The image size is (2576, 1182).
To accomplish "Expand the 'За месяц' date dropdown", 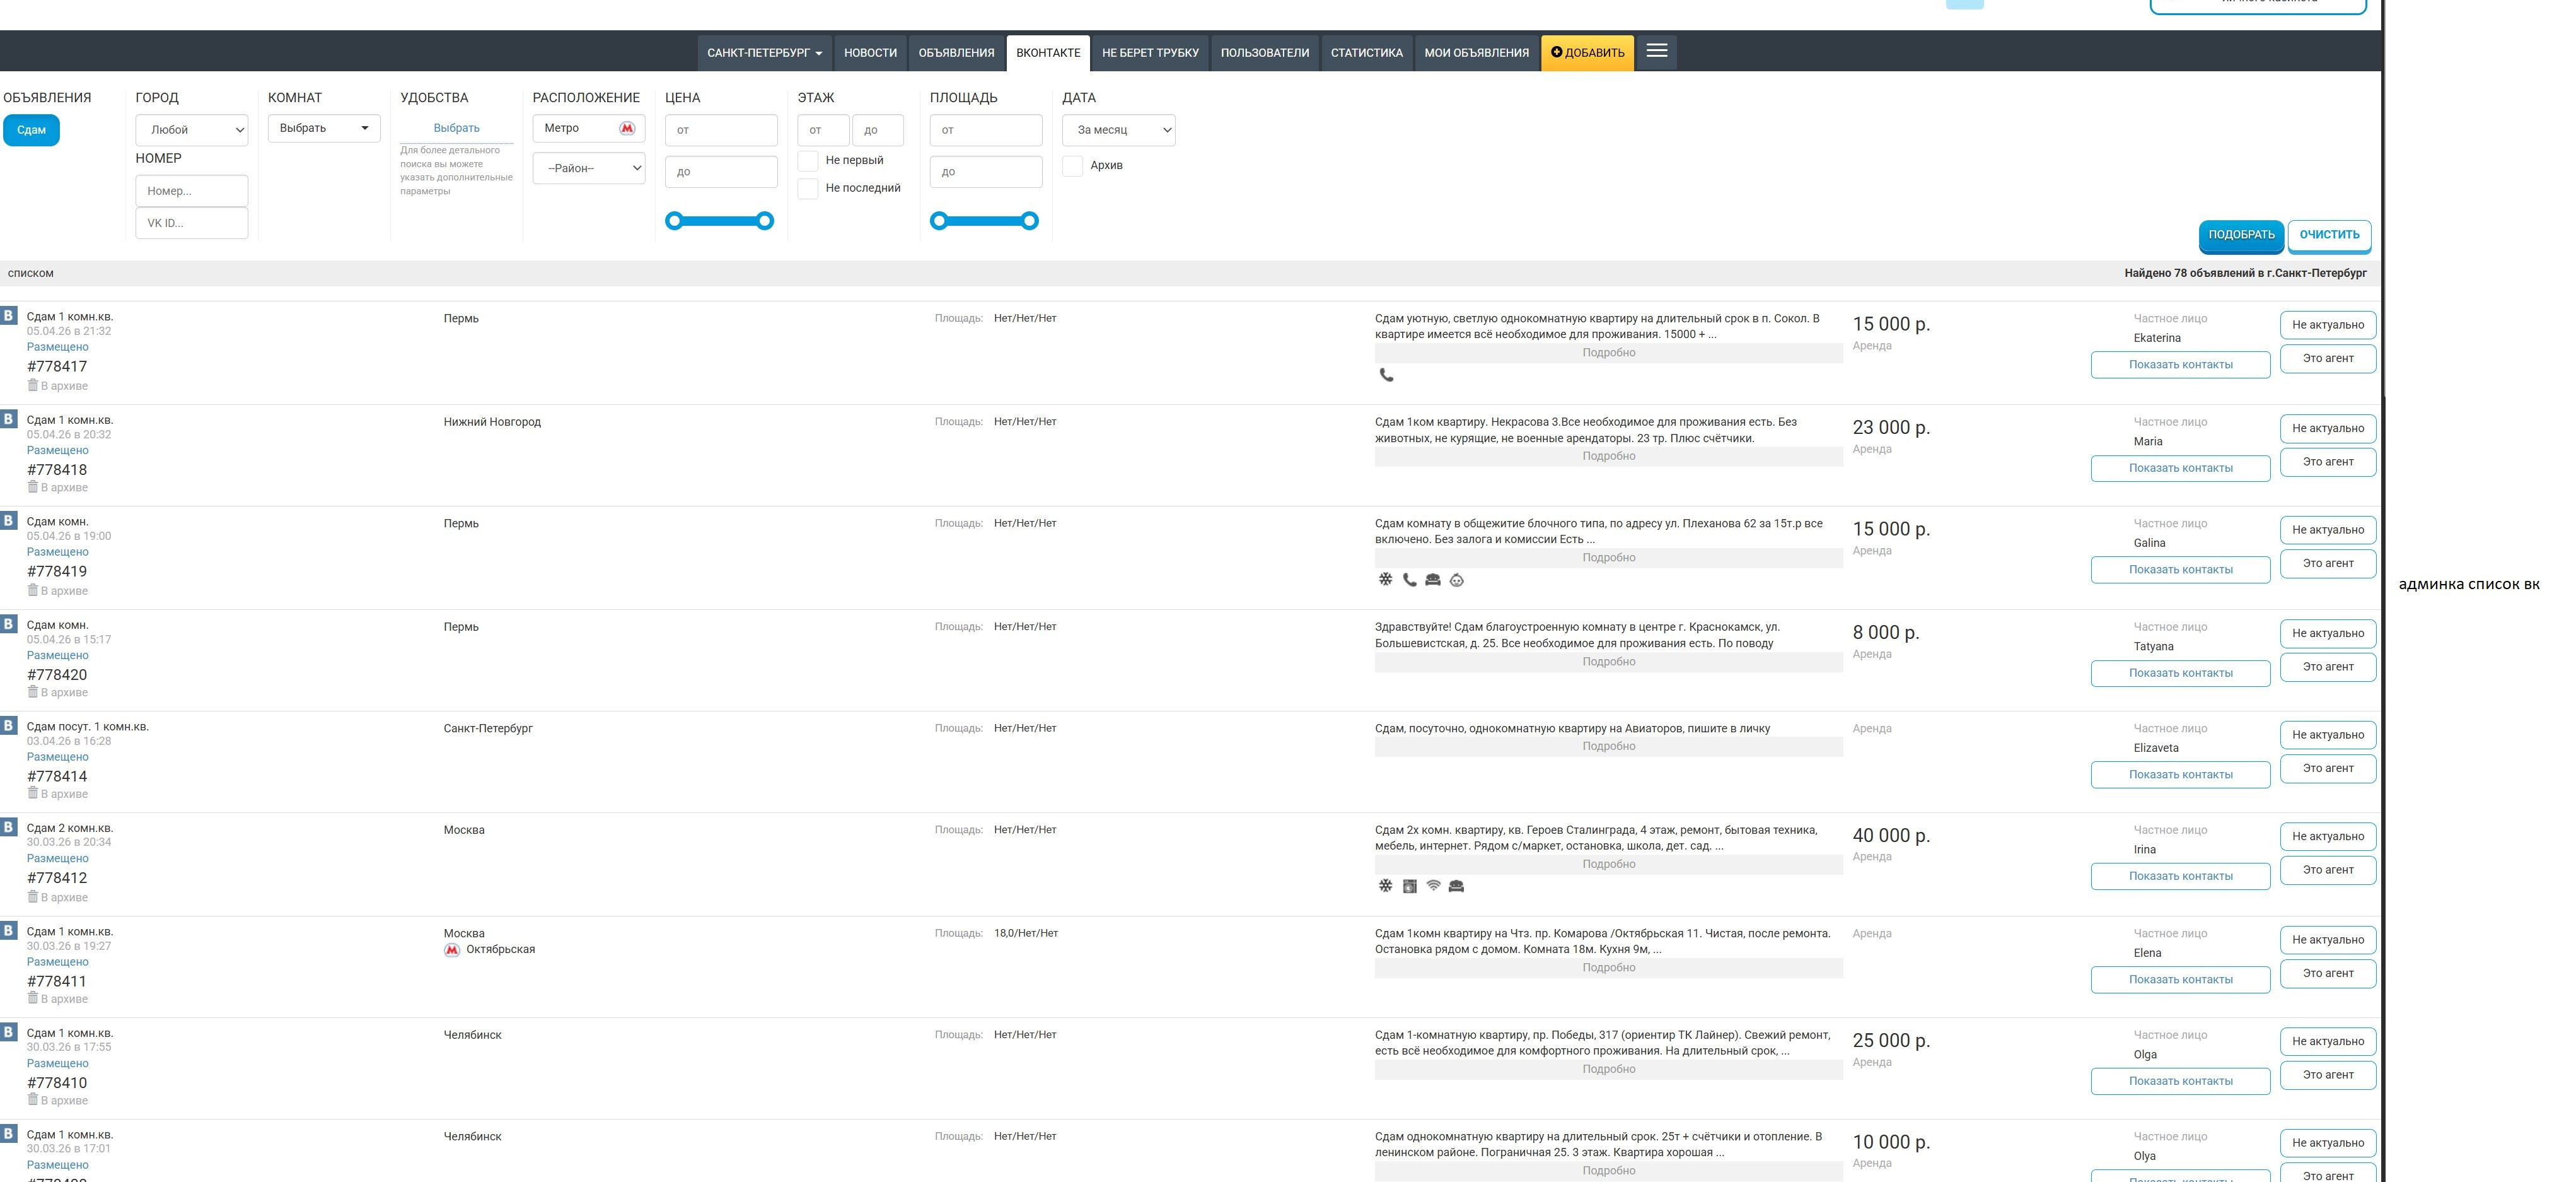I will (x=1118, y=130).
